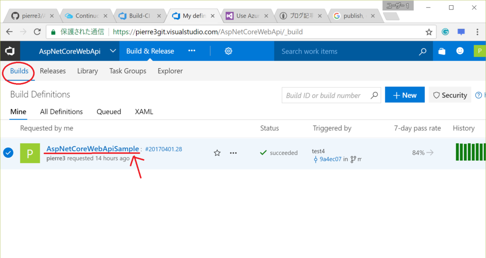The width and height of the screenshot is (486, 258).
Task: Create a new build definition with New button
Action: [405, 95]
